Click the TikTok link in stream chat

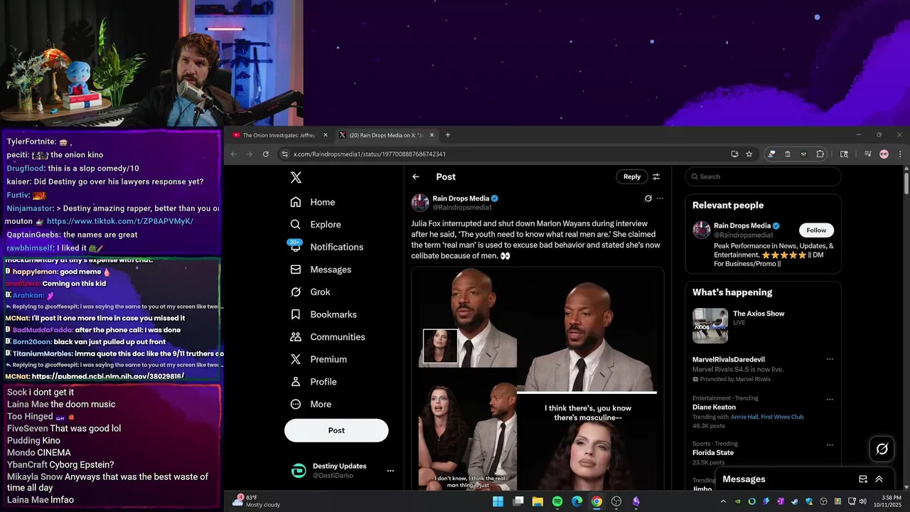120,221
